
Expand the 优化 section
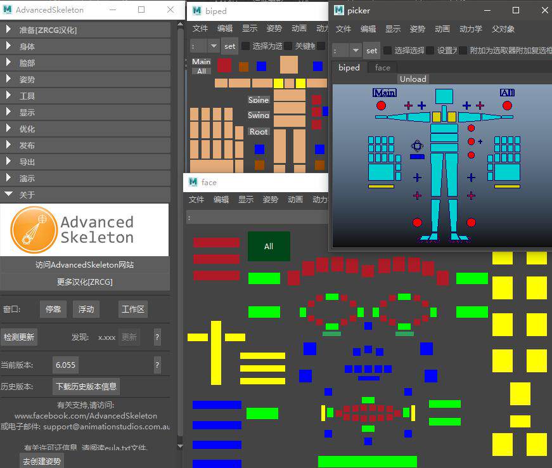[x=85, y=129]
